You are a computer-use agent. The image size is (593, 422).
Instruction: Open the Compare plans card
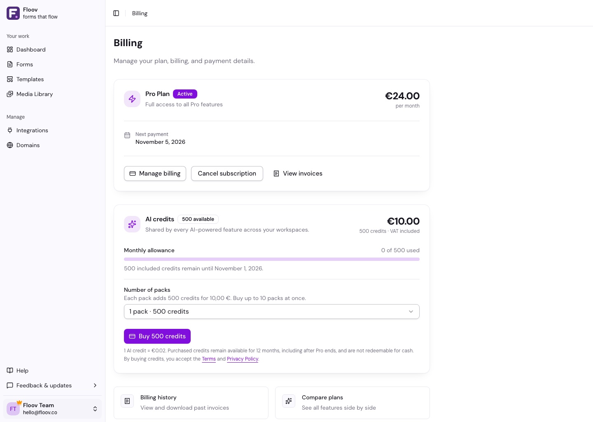353,403
